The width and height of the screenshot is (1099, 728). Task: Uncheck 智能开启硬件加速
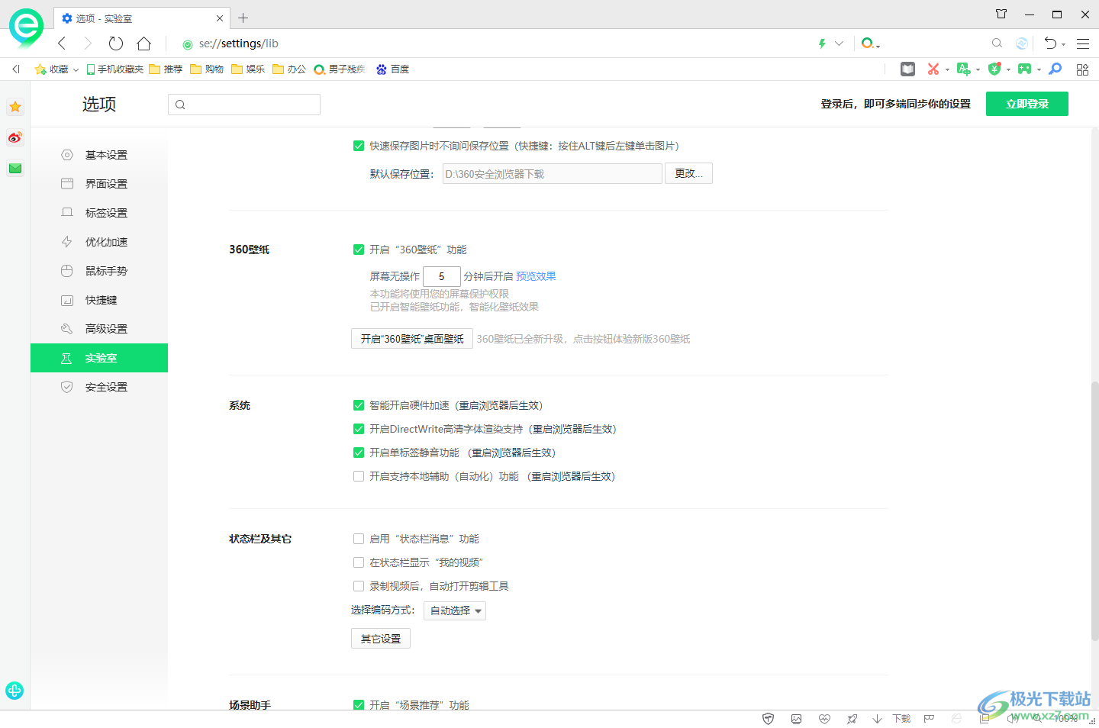point(359,405)
